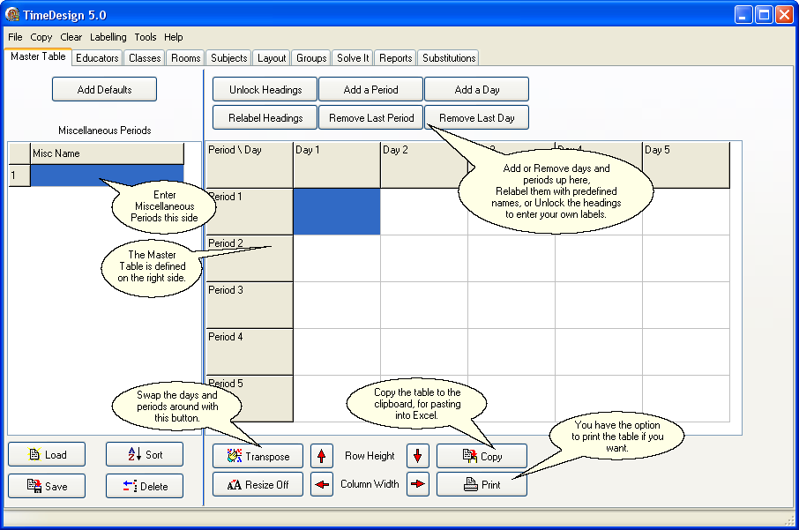
Task: Switch to the Educators tab
Action: click(x=97, y=57)
